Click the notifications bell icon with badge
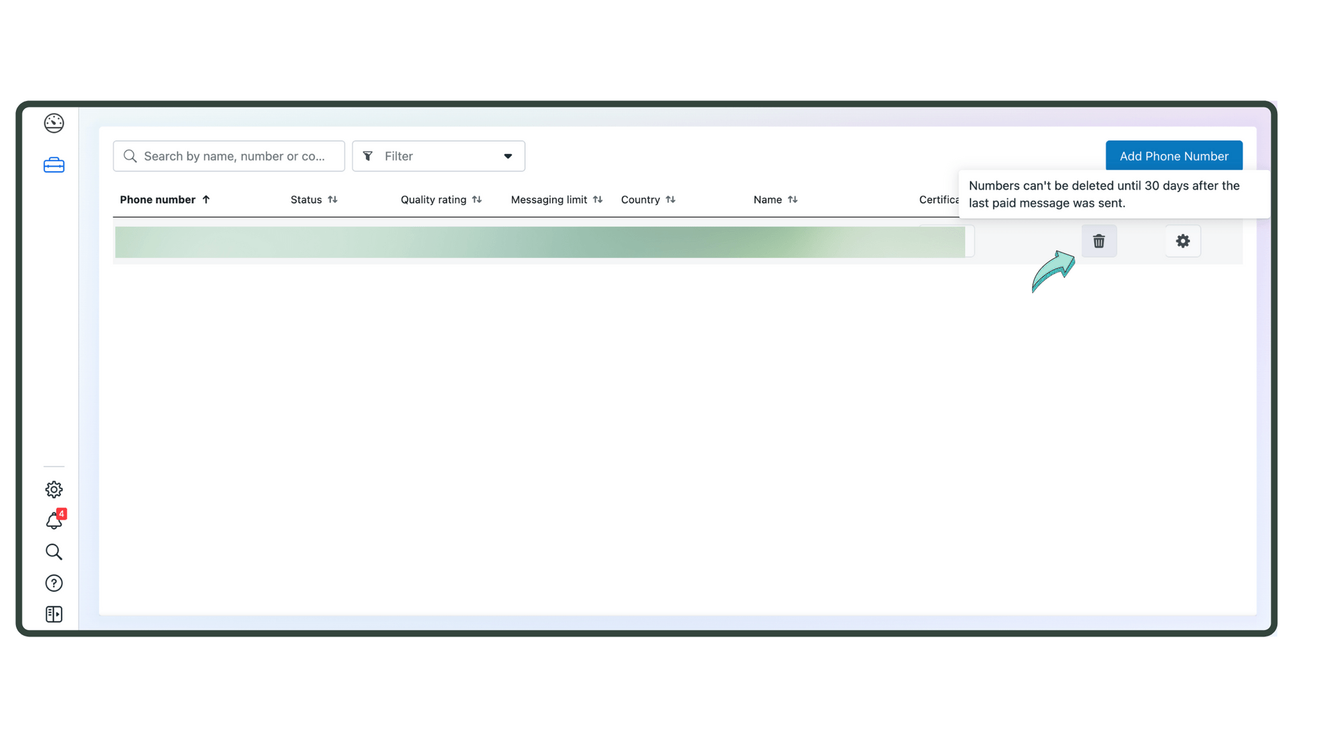Image resolution: width=1324 pixels, height=744 pixels. pos(54,520)
